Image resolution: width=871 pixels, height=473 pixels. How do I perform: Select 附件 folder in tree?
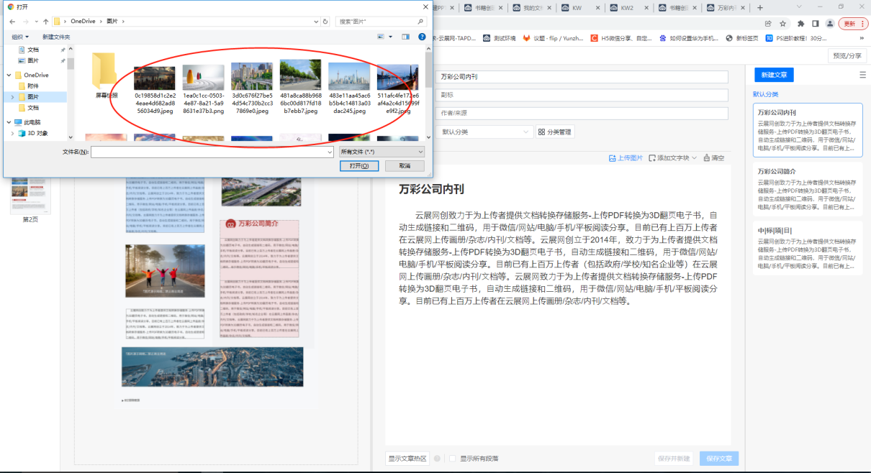pos(33,86)
